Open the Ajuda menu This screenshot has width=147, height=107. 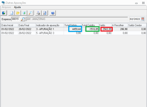pyautogui.click(x=17, y=7)
